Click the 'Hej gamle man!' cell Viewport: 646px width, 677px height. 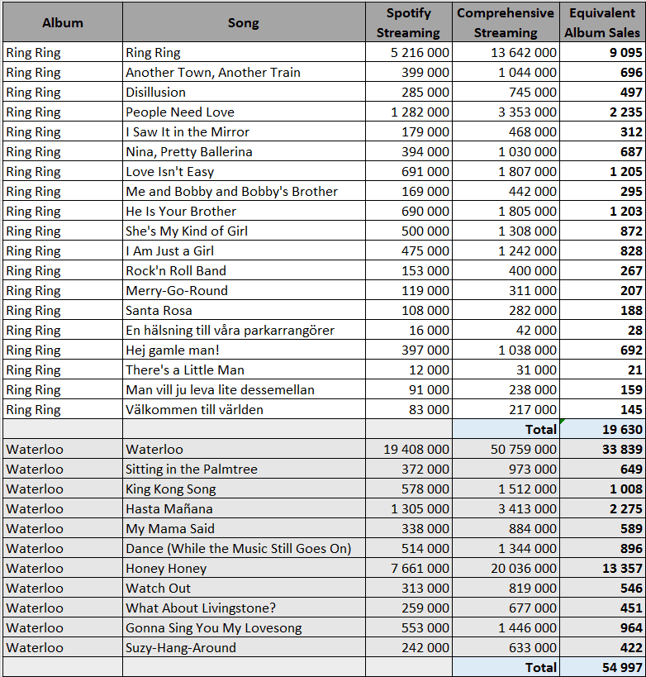click(244, 350)
